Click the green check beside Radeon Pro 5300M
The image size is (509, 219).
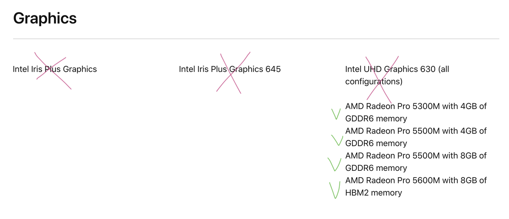tap(336, 114)
